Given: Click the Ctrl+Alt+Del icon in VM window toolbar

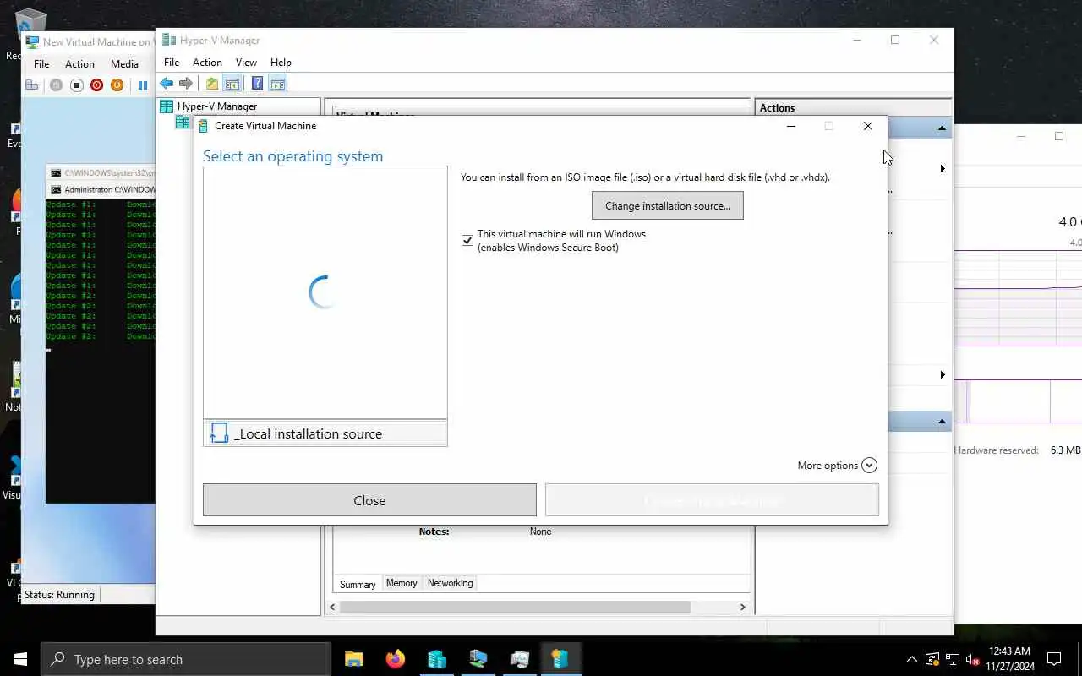Looking at the screenshot, I should [x=32, y=84].
